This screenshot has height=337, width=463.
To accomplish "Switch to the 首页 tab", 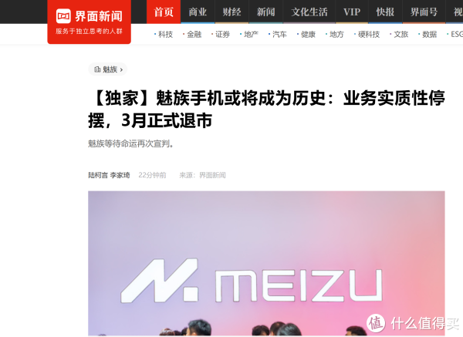I will click(x=164, y=12).
